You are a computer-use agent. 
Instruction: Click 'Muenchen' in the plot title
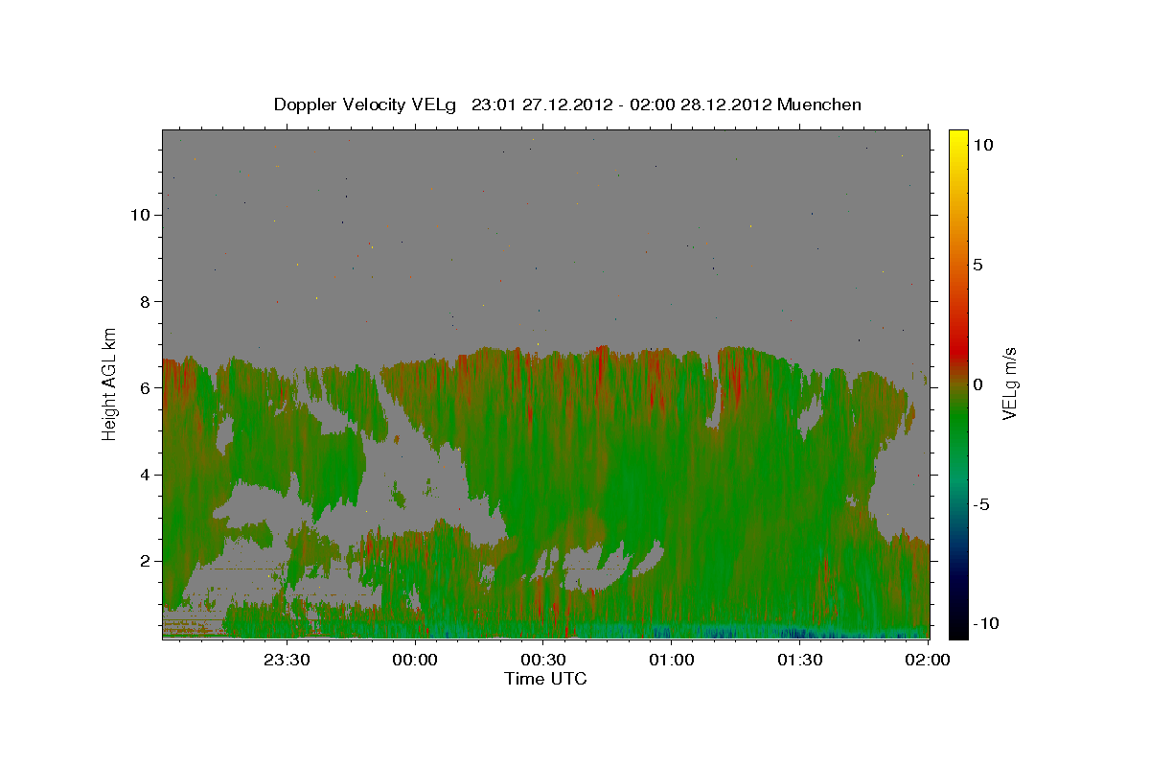[819, 105]
